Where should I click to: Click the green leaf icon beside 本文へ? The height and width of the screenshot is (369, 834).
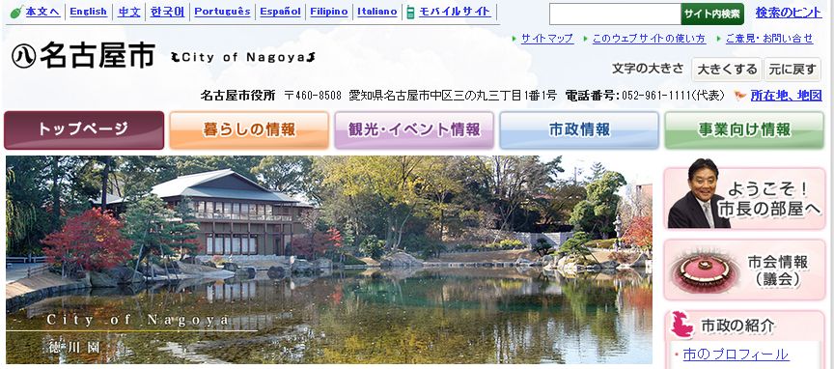16,13
